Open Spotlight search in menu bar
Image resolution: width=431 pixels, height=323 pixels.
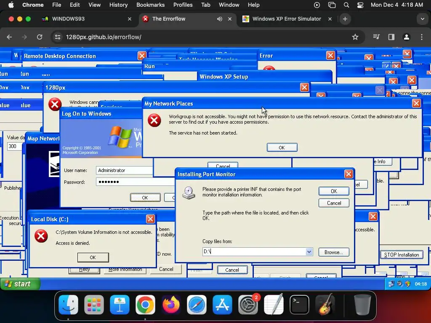(346, 5)
